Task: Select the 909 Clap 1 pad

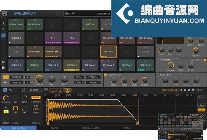Action: point(127,65)
